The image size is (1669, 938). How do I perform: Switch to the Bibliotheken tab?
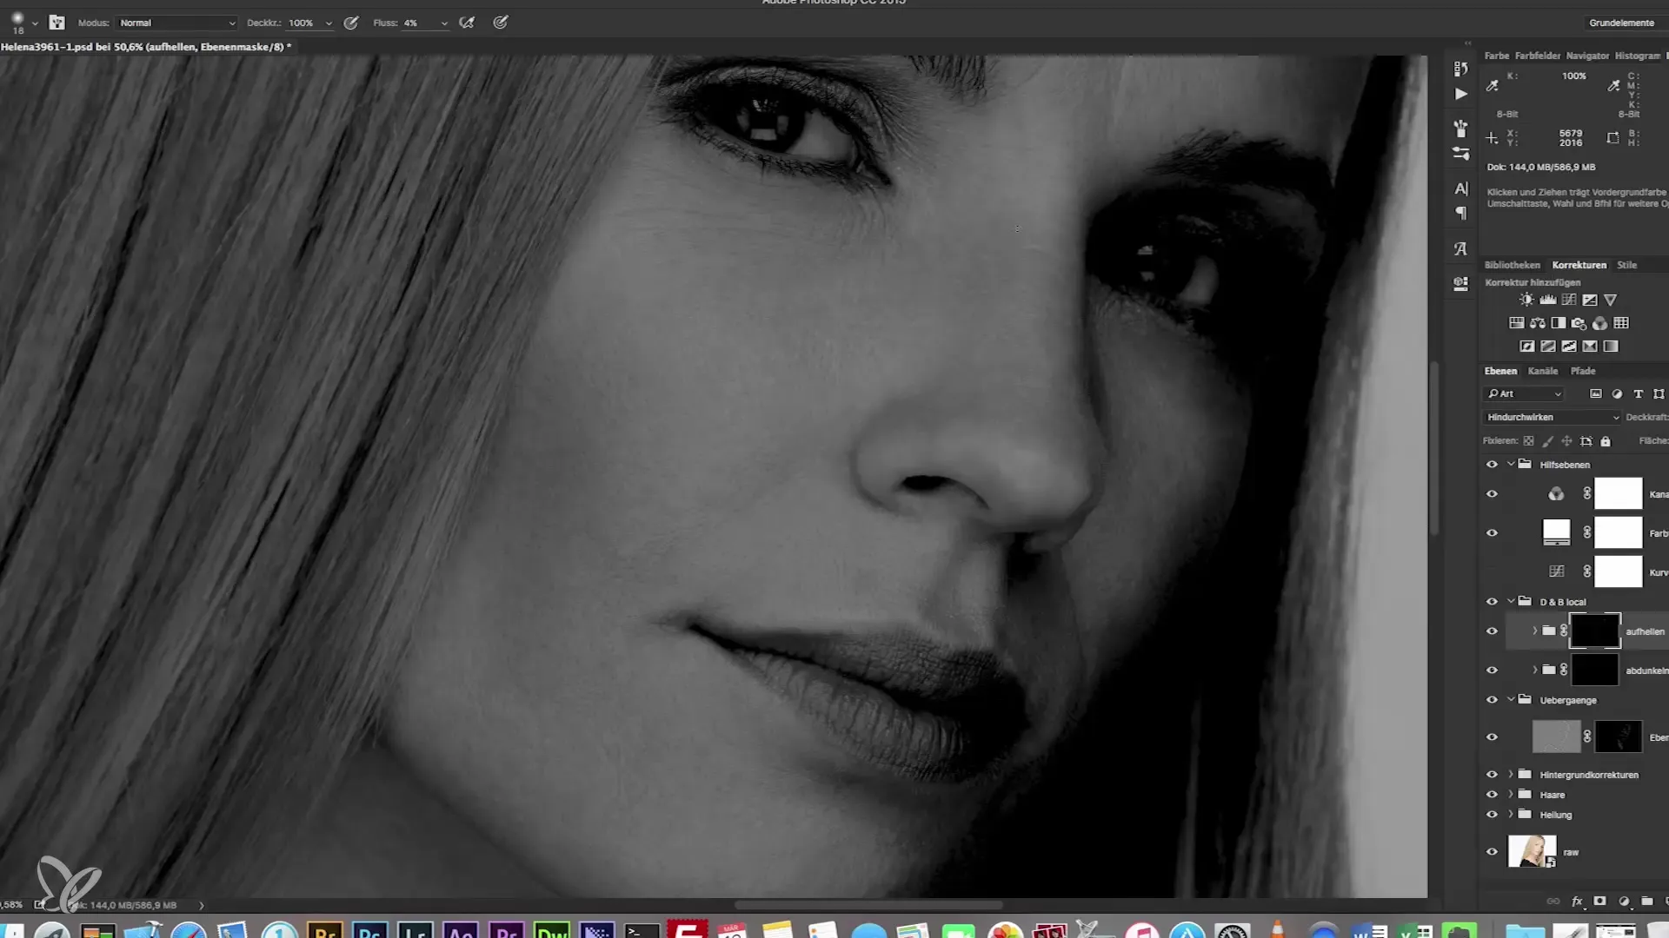click(x=1513, y=265)
